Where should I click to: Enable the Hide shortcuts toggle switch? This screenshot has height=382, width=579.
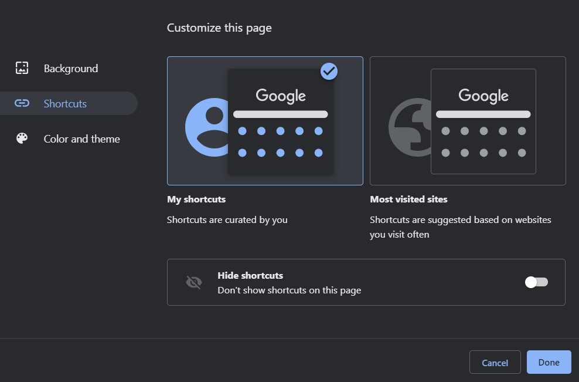pyautogui.click(x=537, y=282)
